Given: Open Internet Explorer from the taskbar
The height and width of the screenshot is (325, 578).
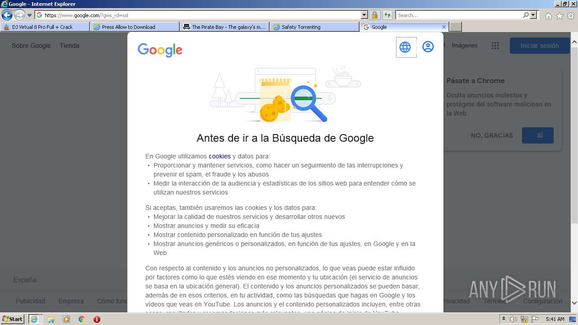Looking at the screenshot, I should tap(34, 319).
